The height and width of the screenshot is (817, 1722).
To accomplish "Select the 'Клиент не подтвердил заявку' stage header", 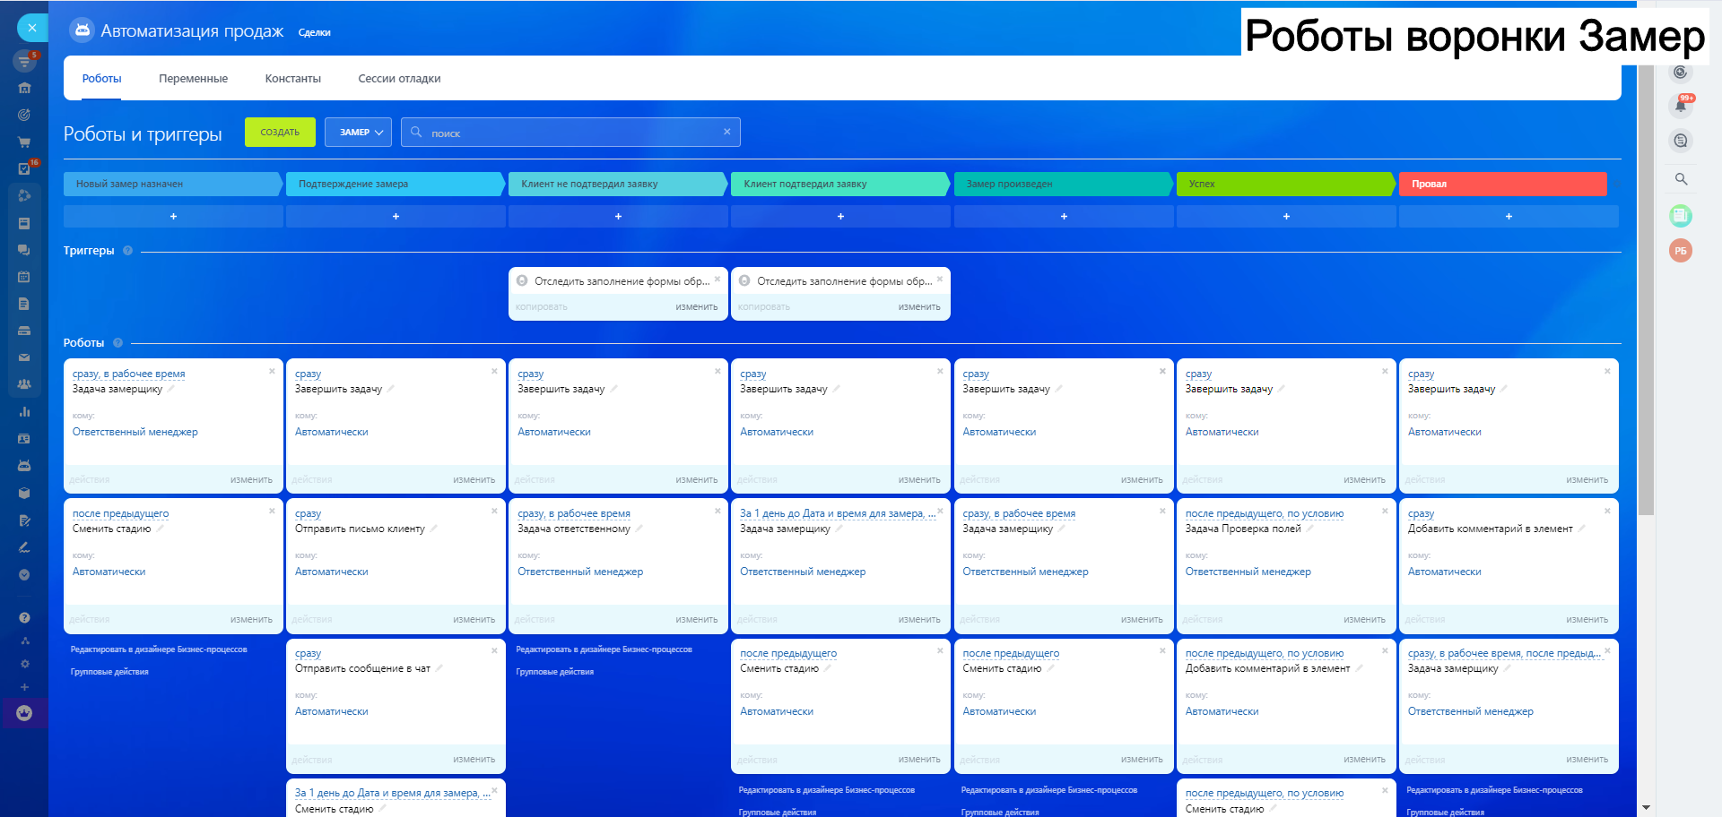I will [x=617, y=184].
